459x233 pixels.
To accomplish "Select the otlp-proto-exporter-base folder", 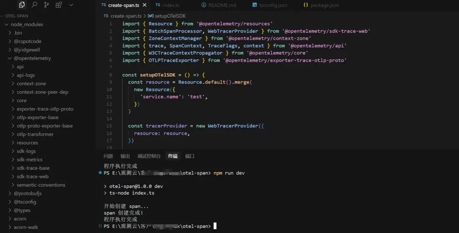I will [x=44, y=126].
